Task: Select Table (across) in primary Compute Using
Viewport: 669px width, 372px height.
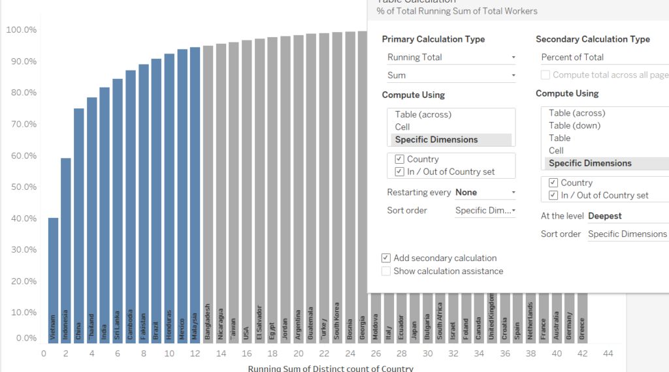Action: click(423, 115)
